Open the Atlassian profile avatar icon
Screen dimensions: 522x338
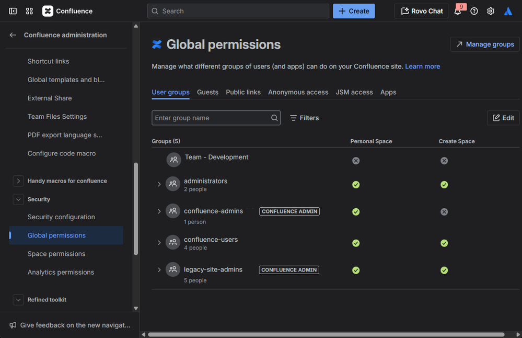(508, 11)
